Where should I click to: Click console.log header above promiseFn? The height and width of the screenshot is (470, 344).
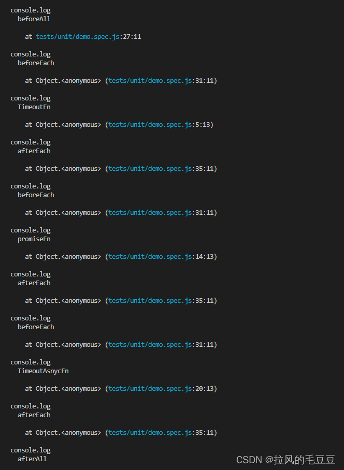pos(31,230)
